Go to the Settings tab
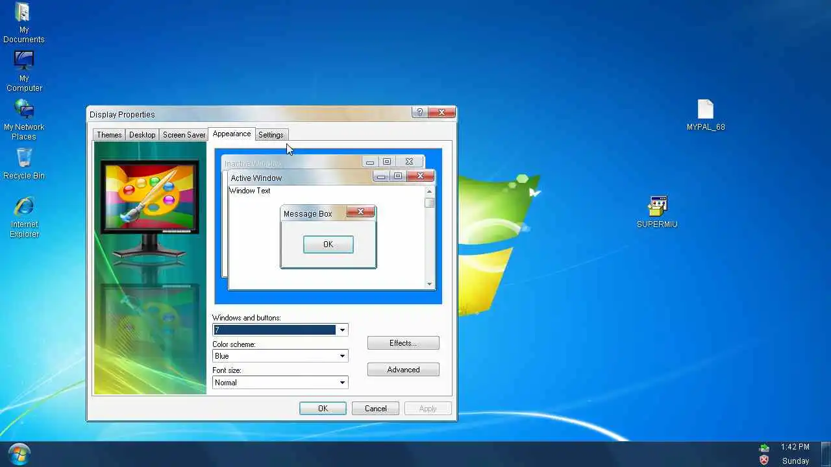 (x=271, y=135)
